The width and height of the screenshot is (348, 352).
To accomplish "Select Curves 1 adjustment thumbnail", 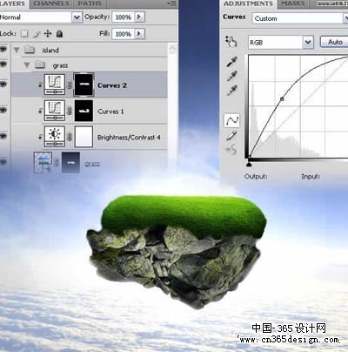I will 55,111.
